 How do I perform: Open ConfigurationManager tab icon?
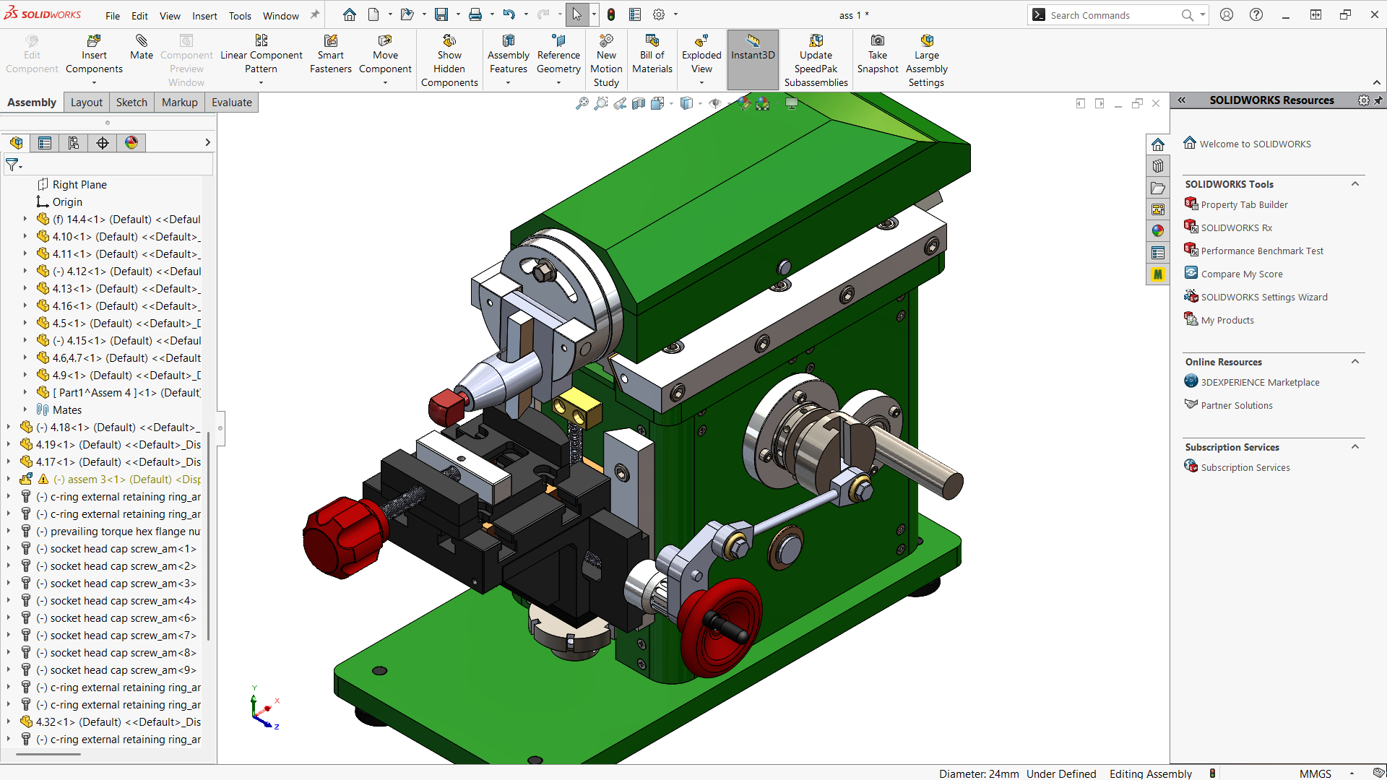tap(74, 143)
